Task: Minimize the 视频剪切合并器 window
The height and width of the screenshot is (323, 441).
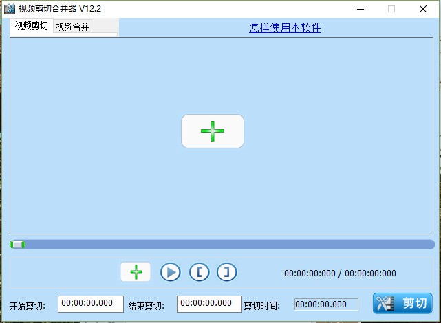Action: tap(361, 9)
